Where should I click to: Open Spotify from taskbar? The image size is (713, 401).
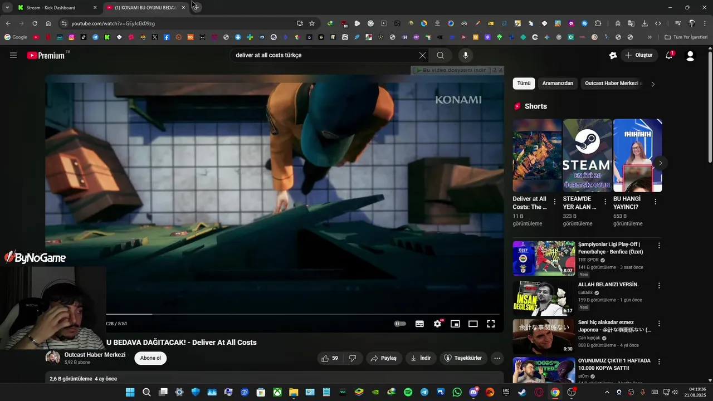(408, 392)
